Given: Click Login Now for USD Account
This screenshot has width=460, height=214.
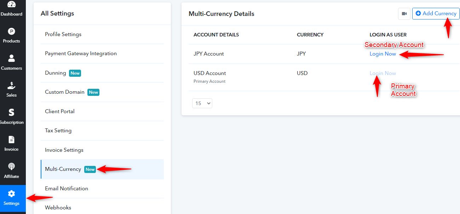Looking at the screenshot, I should click(x=383, y=73).
